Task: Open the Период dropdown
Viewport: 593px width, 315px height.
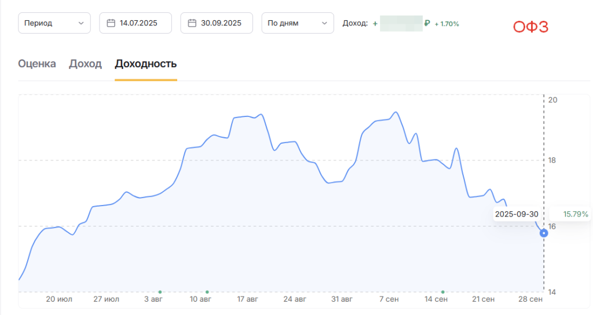Action: pos(54,23)
